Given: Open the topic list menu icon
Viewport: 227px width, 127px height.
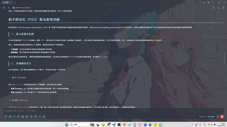Looking at the screenshot, I should coord(9,8).
